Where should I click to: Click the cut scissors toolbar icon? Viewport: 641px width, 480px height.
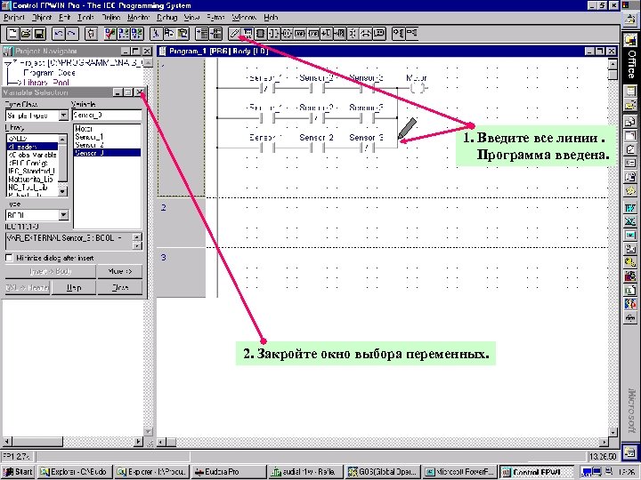(156, 34)
